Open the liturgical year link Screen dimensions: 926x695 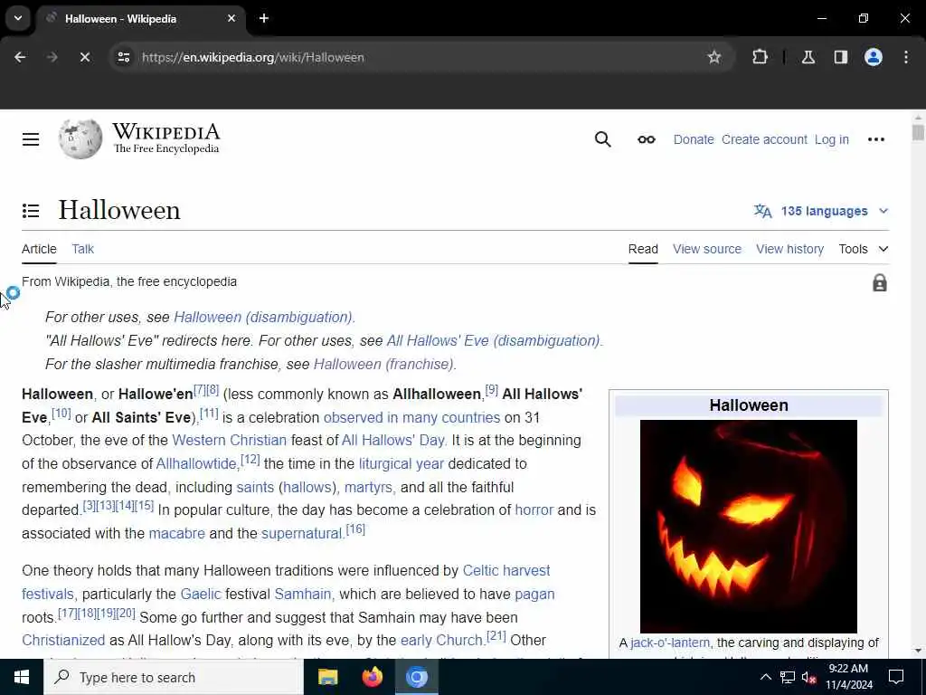[x=401, y=464]
